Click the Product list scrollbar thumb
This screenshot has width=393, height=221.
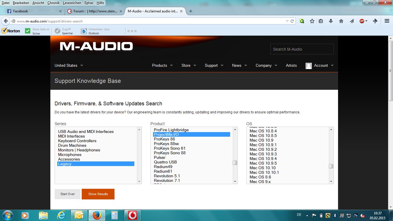(235, 163)
